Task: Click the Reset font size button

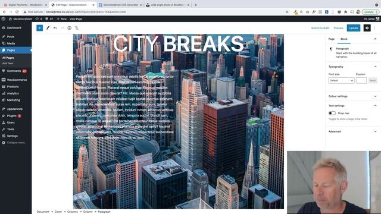Action: click(x=373, y=81)
